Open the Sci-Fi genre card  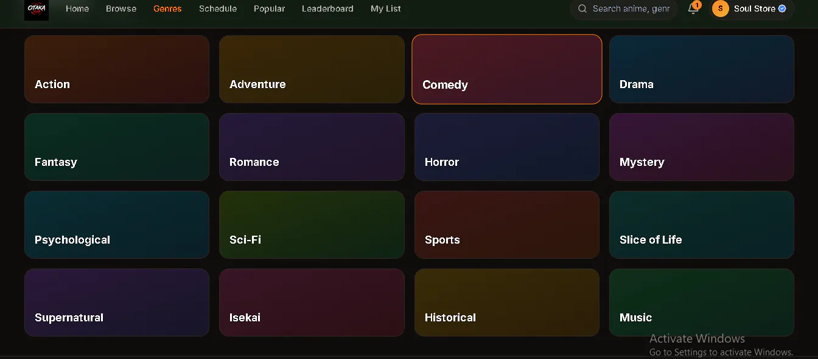[312, 225]
